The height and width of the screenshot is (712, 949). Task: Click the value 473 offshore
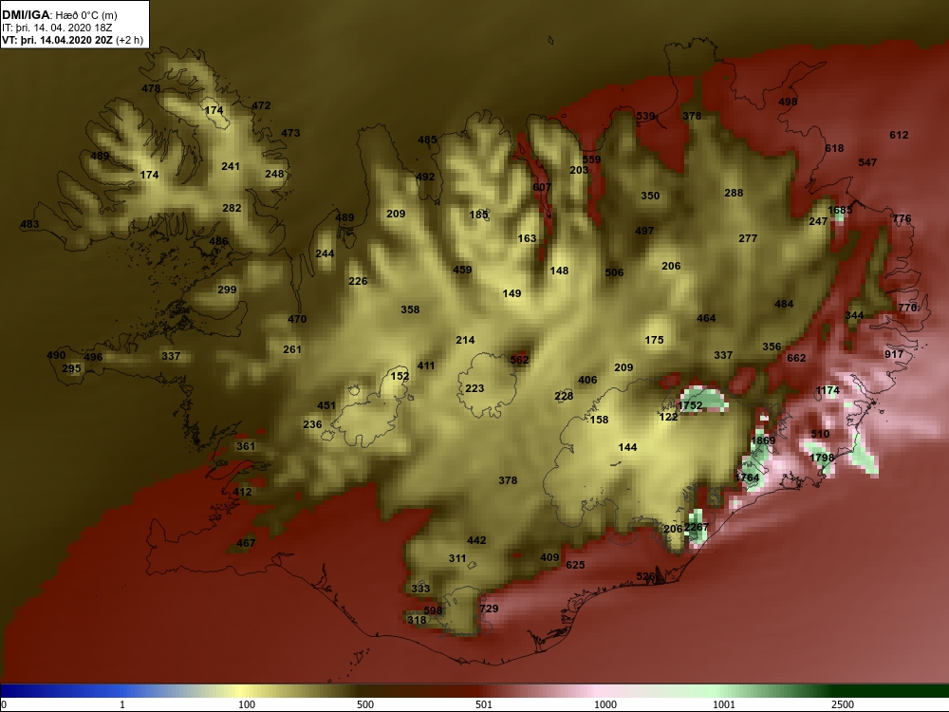290,133
